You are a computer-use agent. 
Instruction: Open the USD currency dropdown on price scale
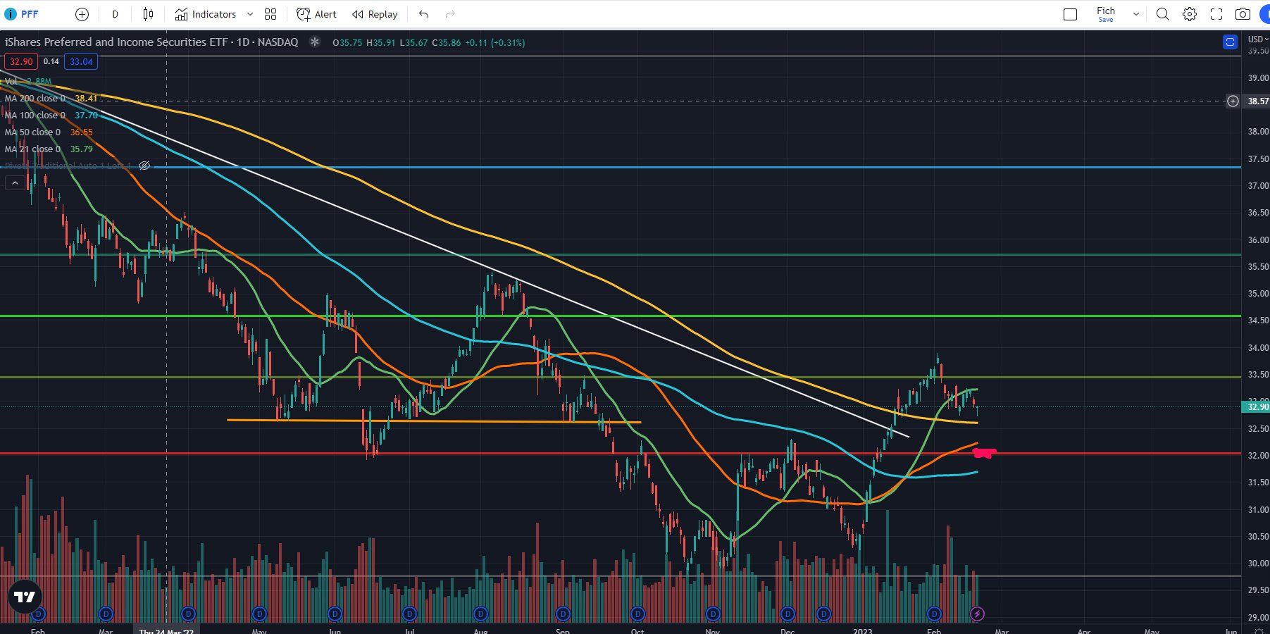pos(1257,39)
